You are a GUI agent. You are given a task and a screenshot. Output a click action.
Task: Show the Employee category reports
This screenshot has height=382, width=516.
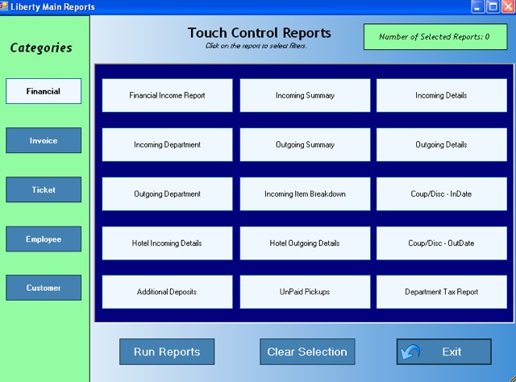(44, 239)
